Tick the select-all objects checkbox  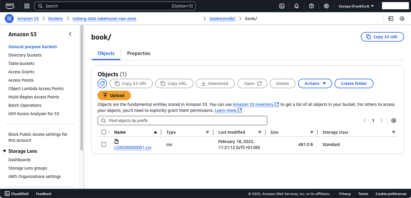click(104, 132)
